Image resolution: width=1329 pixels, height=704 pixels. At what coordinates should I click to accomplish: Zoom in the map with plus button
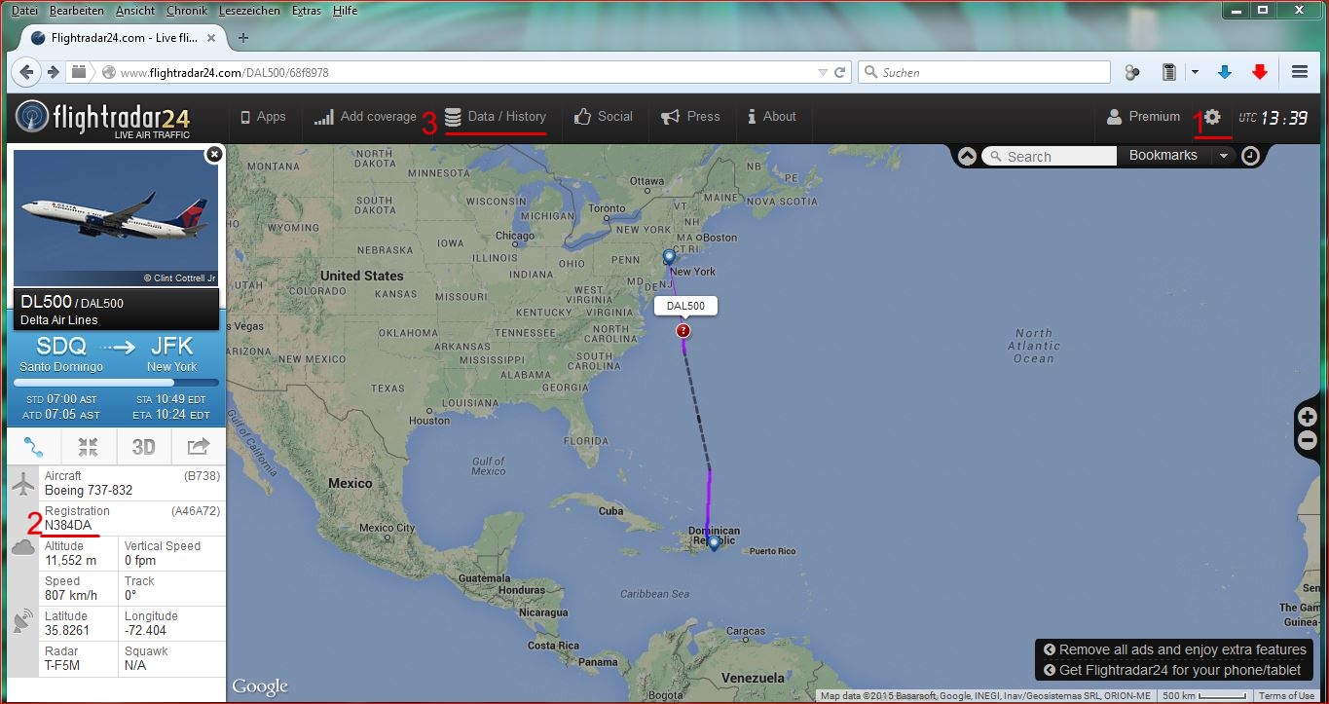[1308, 418]
